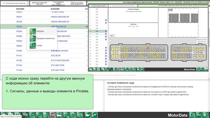Select second connector view radio button
Screen dimensions: 210x118
(197, 42)
